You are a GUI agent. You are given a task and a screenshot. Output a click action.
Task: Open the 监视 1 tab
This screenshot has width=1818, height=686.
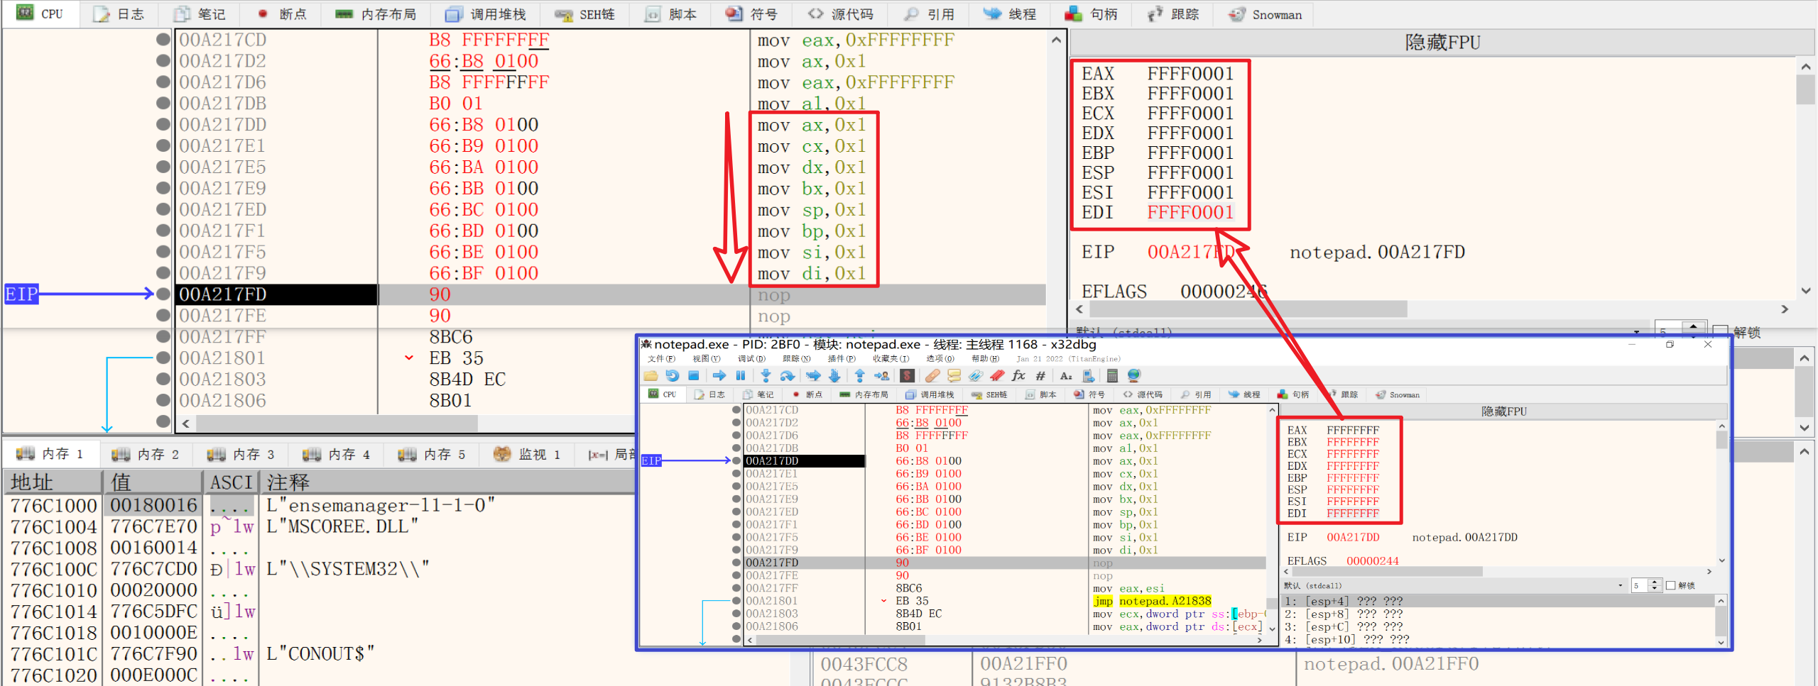(x=527, y=454)
